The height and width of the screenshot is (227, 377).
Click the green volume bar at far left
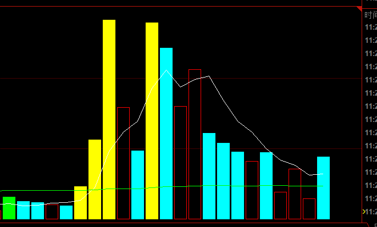(9, 207)
